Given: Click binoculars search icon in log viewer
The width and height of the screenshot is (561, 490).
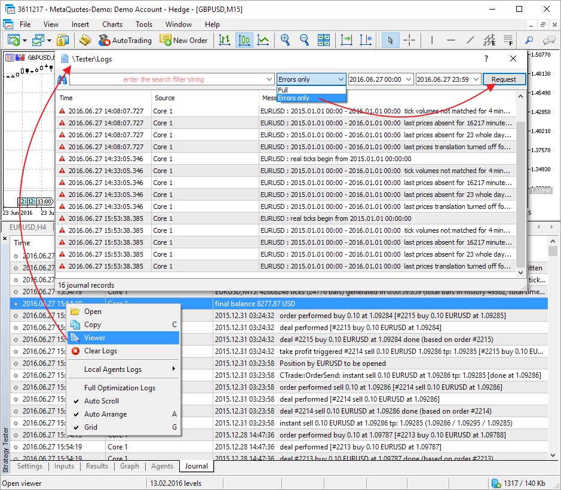Looking at the screenshot, I should 62,79.
